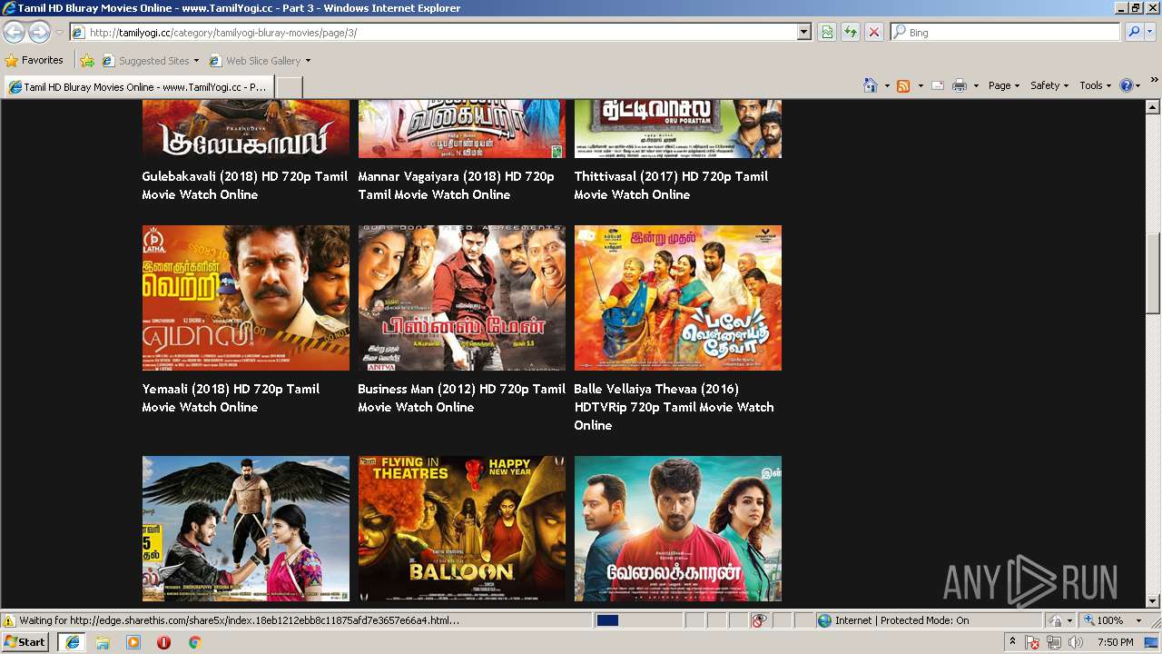Click the Velaikkaran movie poster thumbnail
1162x654 pixels.
click(678, 529)
